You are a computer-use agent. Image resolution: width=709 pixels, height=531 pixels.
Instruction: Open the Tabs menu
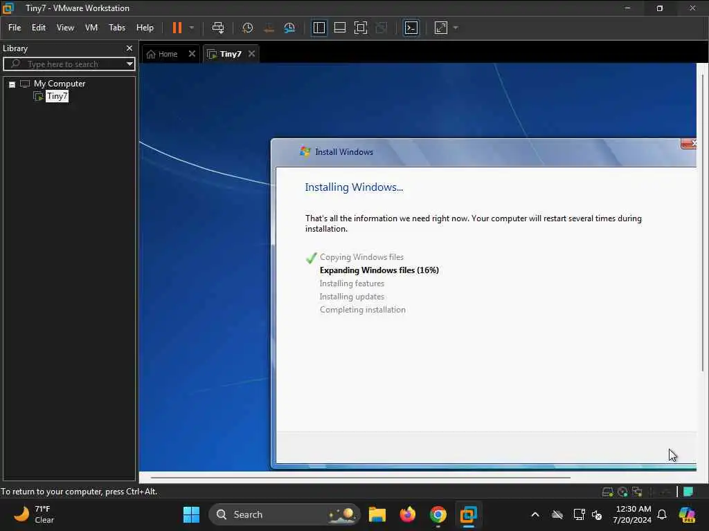coord(116,28)
